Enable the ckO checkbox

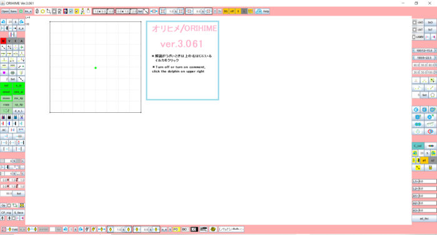click(415, 22)
